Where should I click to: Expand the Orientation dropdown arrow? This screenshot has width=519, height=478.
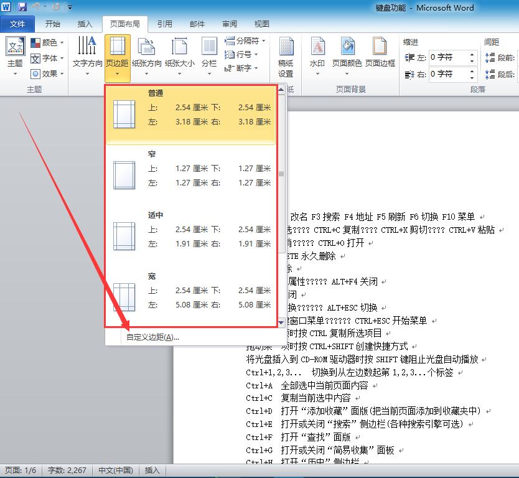pos(146,74)
